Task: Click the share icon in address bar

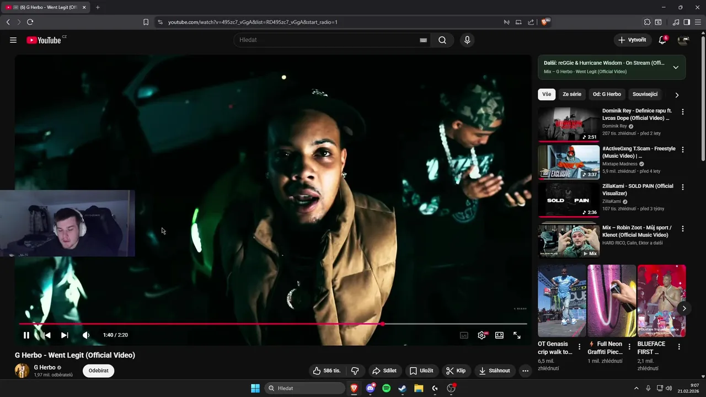Action: pyautogui.click(x=531, y=22)
